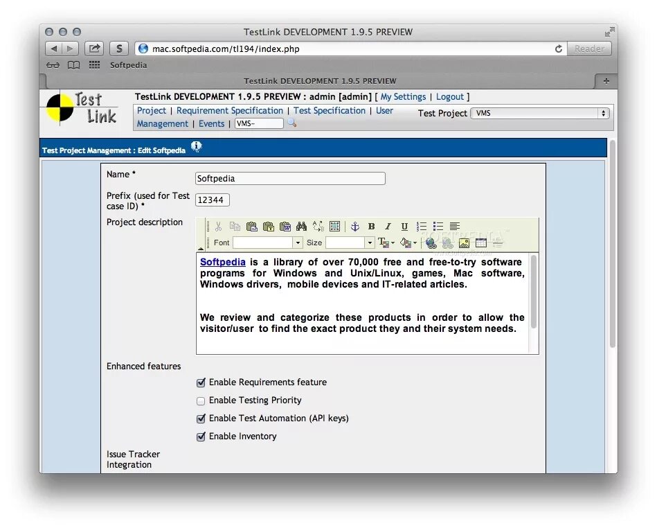Click the Safari address bar
Image resolution: width=657 pixels, height=528 pixels.
[350, 49]
